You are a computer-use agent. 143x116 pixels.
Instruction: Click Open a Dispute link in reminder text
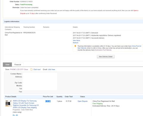tap(79, 12)
